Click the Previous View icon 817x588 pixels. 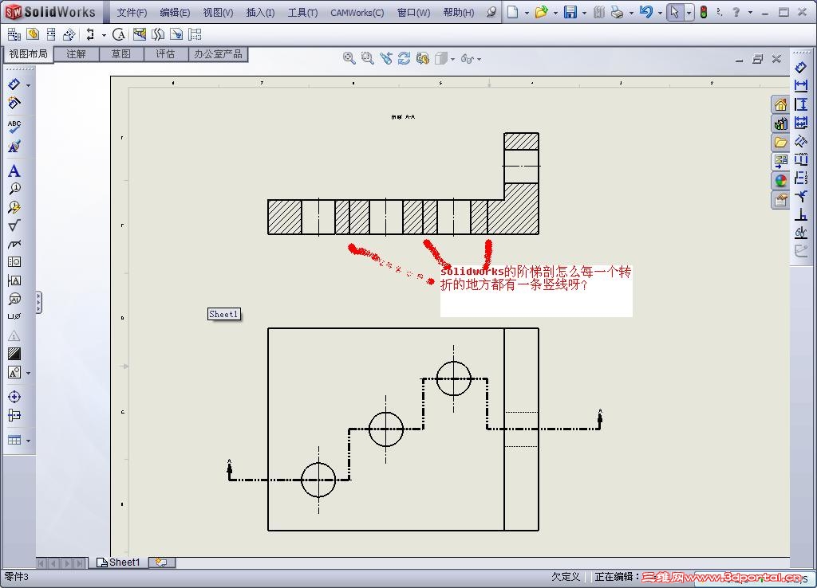pos(385,58)
